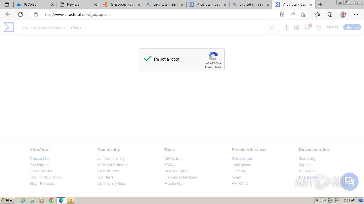
Task: Close the PLColab tab
Action: (x=52, y=5)
